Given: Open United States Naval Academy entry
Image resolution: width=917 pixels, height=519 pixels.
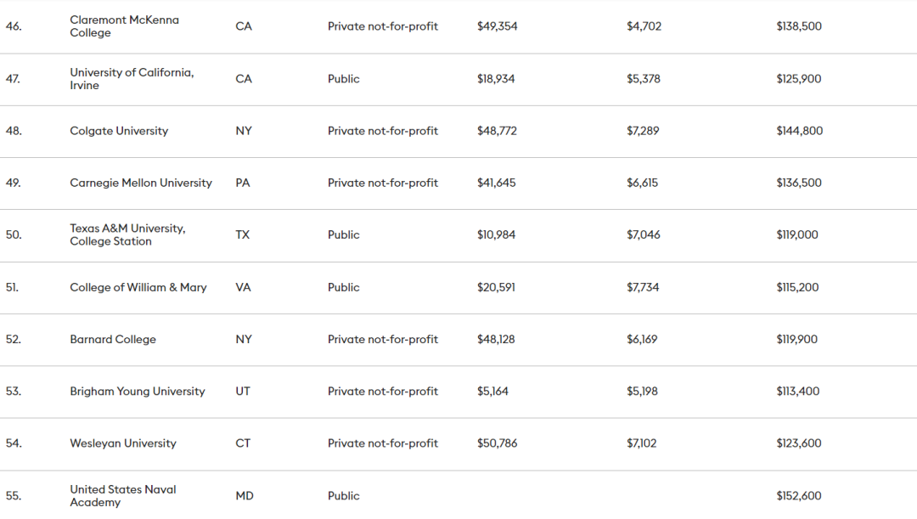Looking at the screenshot, I should [x=123, y=496].
